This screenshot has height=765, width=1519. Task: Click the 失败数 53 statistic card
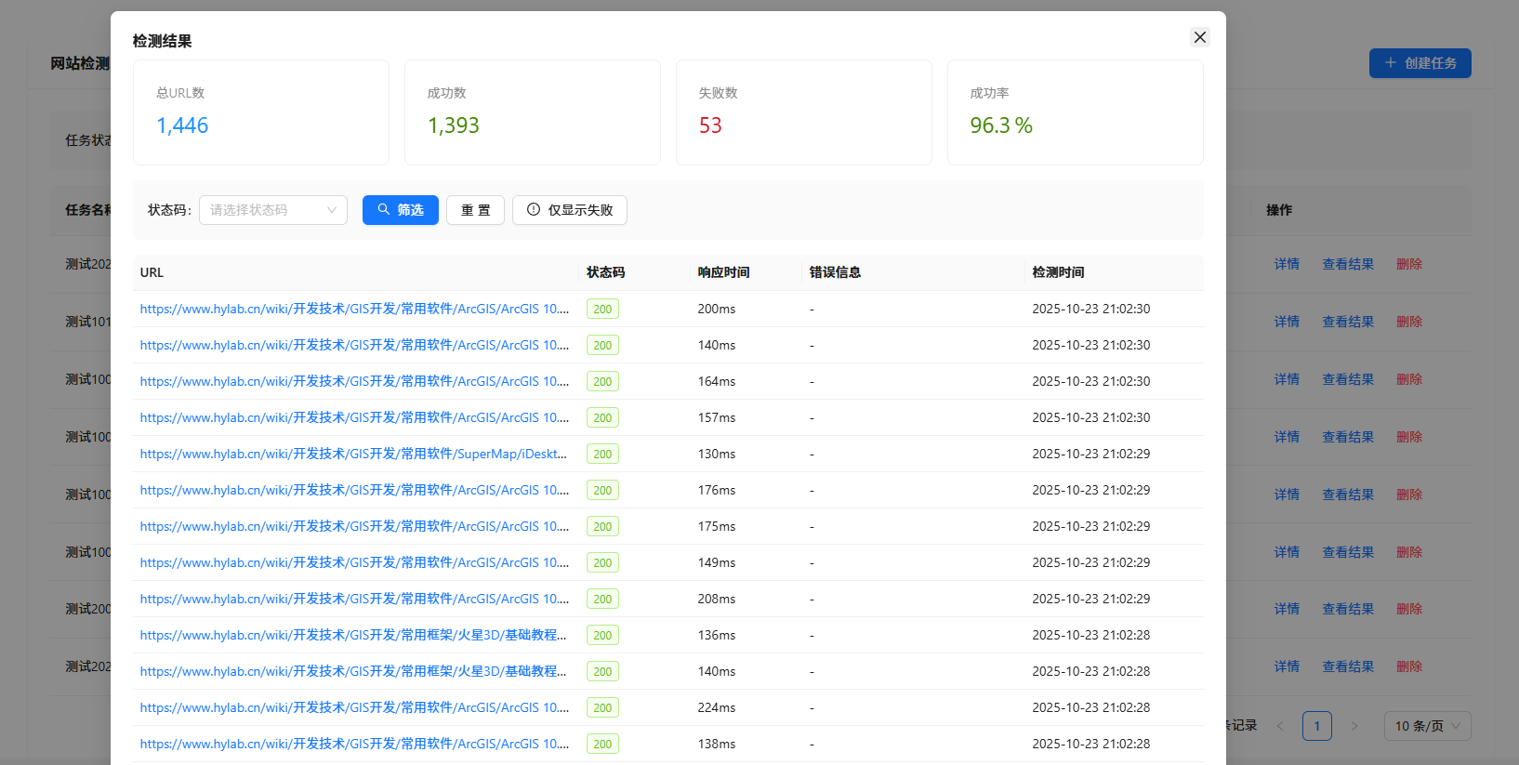tap(803, 112)
